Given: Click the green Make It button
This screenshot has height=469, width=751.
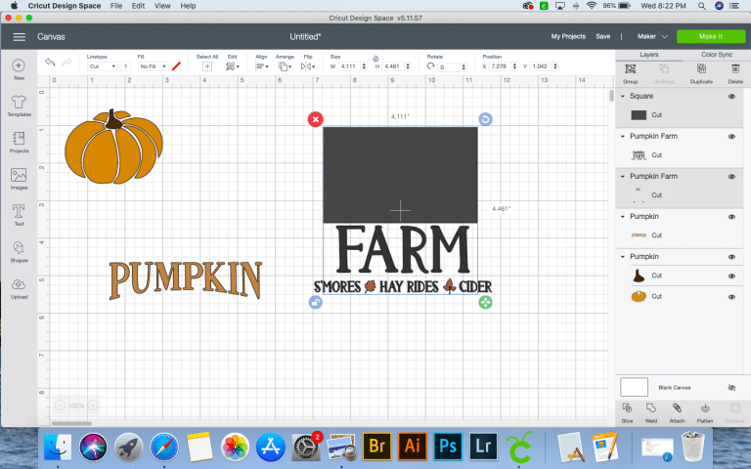Looking at the screenshot, I should coord(711,36).
